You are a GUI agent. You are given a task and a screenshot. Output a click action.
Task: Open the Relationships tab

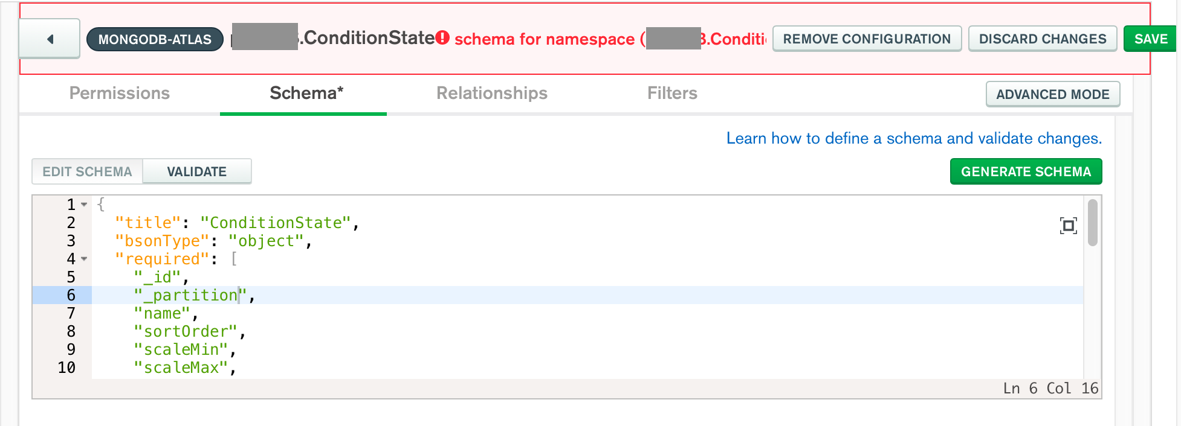pyautogui.click(x=491, y=93)
